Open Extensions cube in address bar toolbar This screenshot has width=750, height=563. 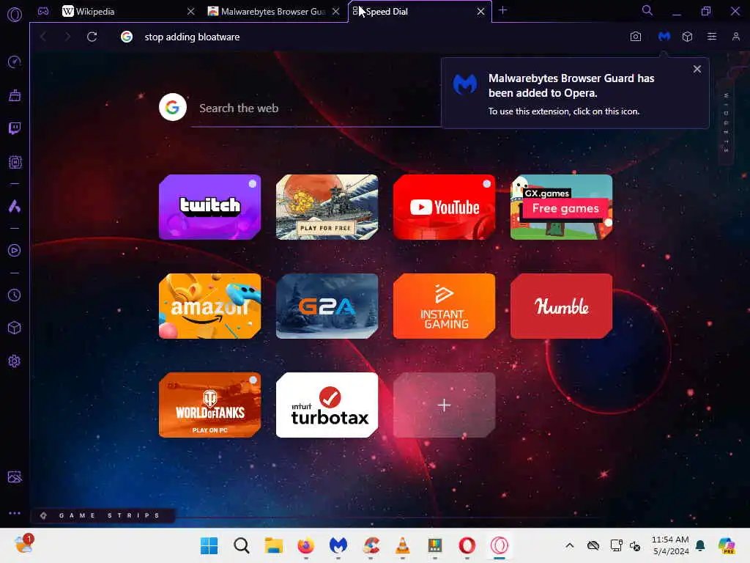coord(687,37)
